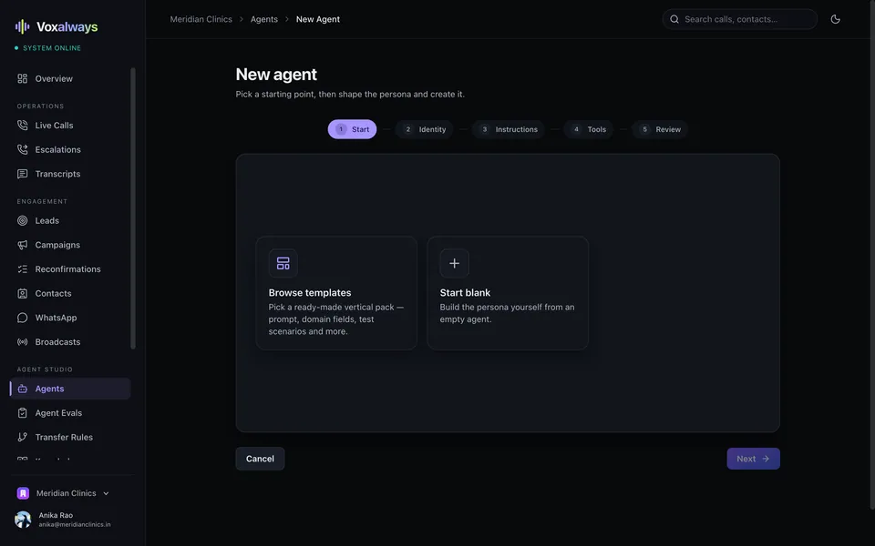The width and height of the screenshot is (875, 546).
Task: Click 'Pick a starting point' subtitle text
Action: [350, 94]
